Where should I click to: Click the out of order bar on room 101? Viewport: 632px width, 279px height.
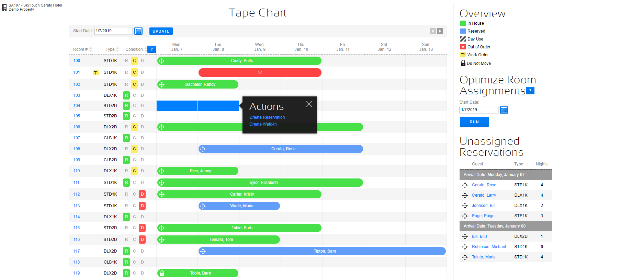pyautogui.click(x=260, y=73)
